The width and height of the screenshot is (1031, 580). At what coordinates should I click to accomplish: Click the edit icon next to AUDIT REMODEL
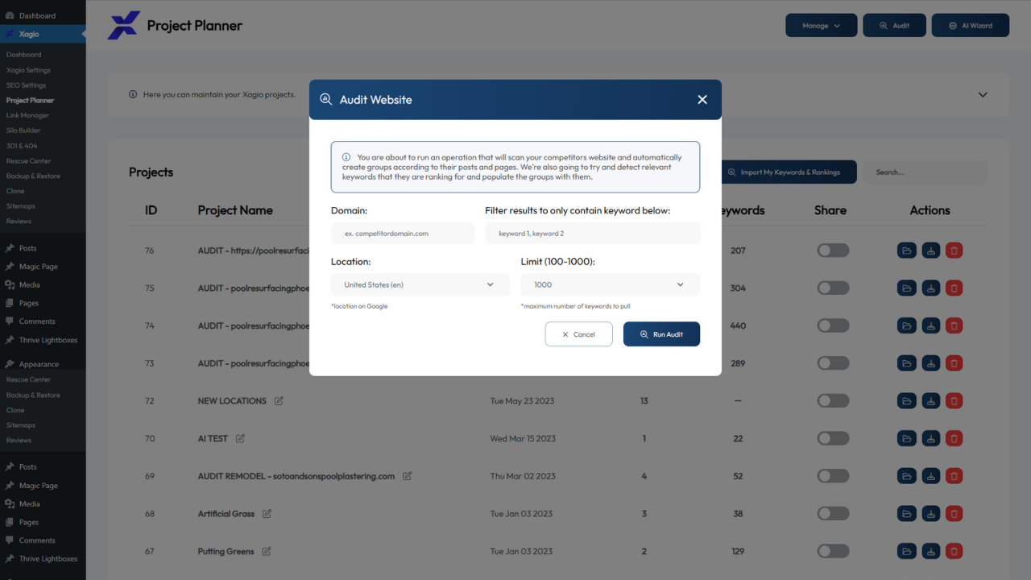[407, 475]
